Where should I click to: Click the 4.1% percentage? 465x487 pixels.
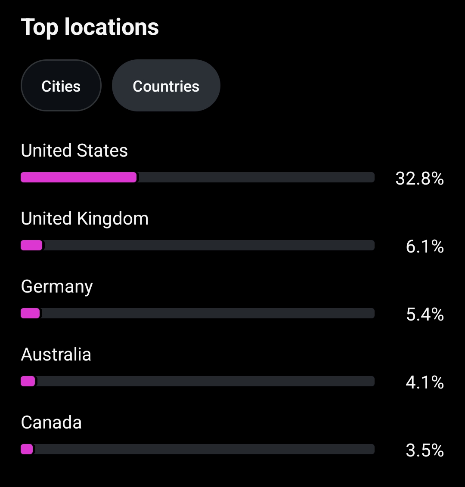(425, 382)
